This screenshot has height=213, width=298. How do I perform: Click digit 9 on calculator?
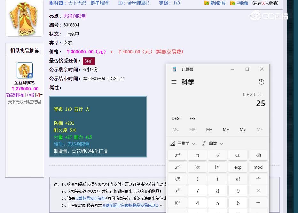point(238,191)
